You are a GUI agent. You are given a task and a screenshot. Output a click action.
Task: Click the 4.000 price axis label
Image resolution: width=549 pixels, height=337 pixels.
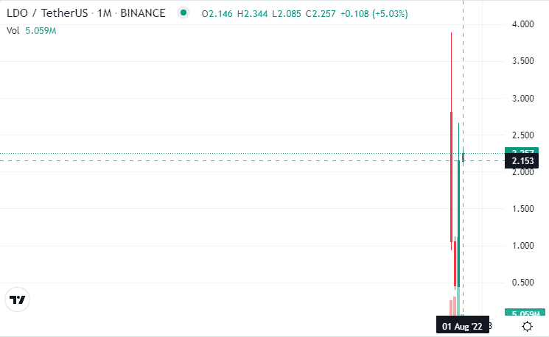[x=522, y=24]
